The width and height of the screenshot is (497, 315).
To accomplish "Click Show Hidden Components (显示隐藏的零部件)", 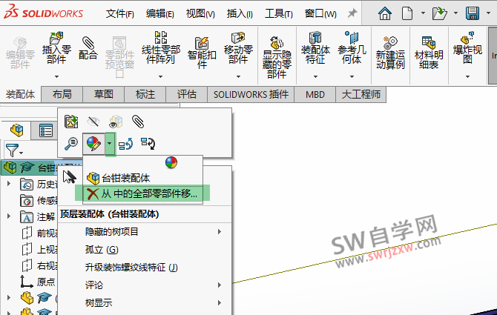I will point(277,57).
